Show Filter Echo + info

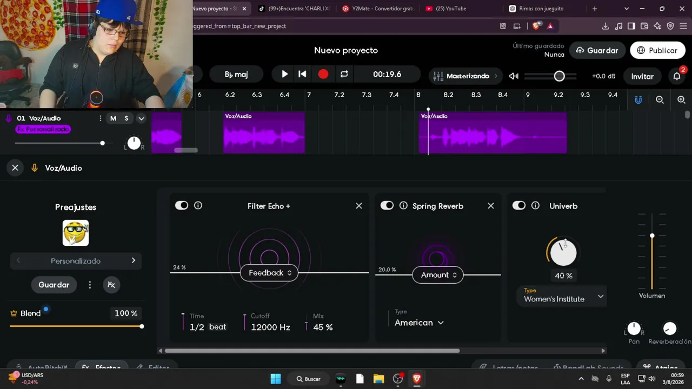tap(198, 205)
